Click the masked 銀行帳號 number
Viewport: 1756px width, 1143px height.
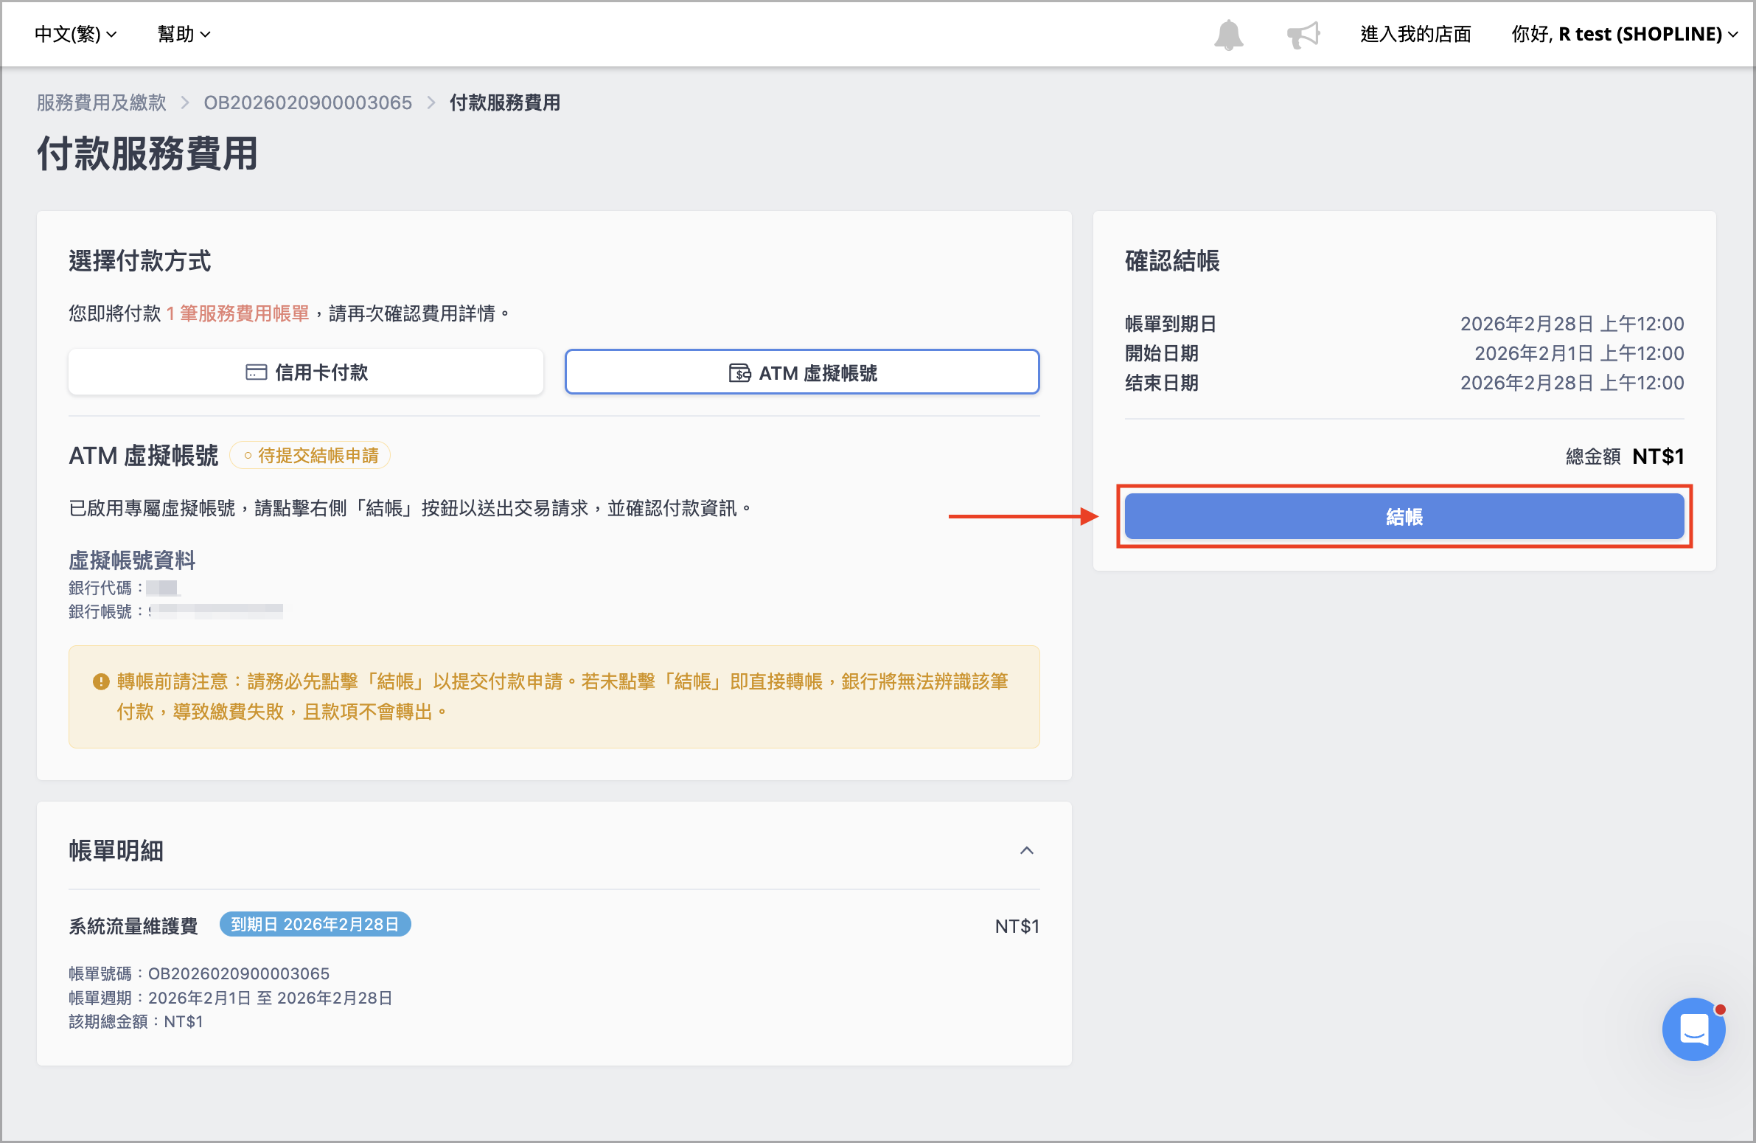tap(216, 611)
